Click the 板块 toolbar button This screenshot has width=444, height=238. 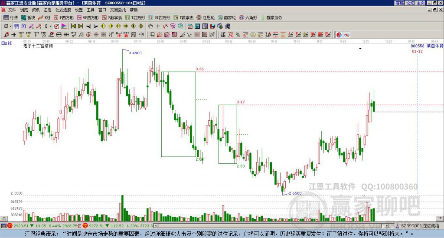tap(28, 17)
